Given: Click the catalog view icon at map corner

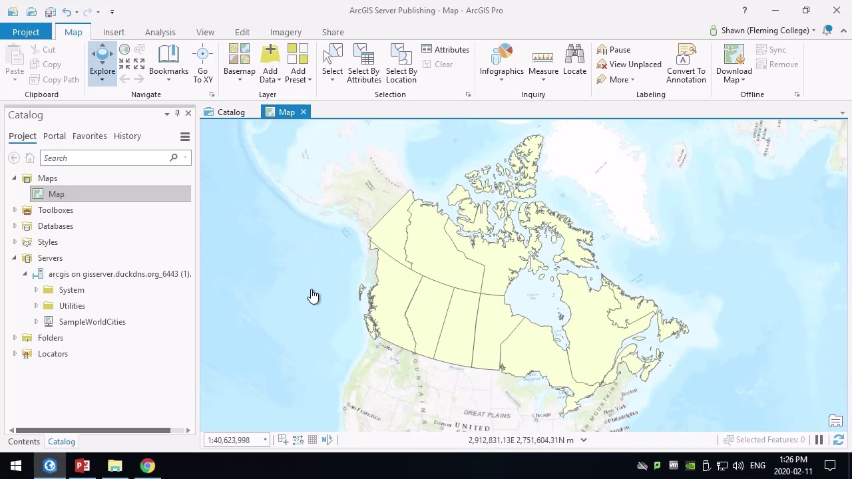Looking at the screenshot, I should tap(835, 421).
